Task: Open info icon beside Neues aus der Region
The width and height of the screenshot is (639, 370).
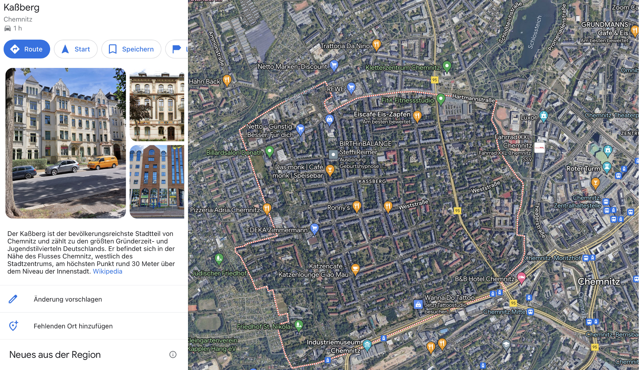Action: (173, 354)
